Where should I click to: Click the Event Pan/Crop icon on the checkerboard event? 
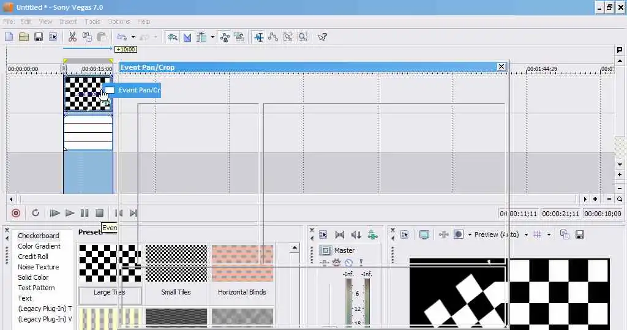[x=105, y=102]
